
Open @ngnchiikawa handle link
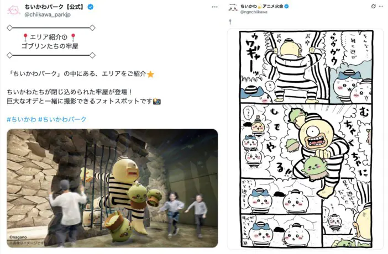254,12
